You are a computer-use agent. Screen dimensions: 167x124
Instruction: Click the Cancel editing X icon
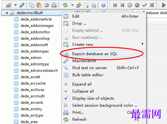[152, 5]
